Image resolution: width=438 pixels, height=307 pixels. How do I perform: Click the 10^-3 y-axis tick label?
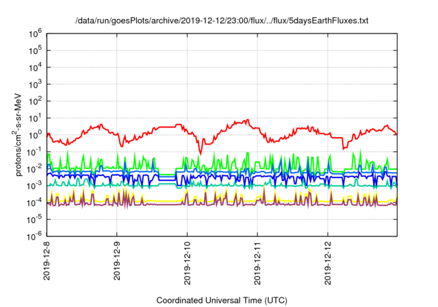[x=34, y=186]
